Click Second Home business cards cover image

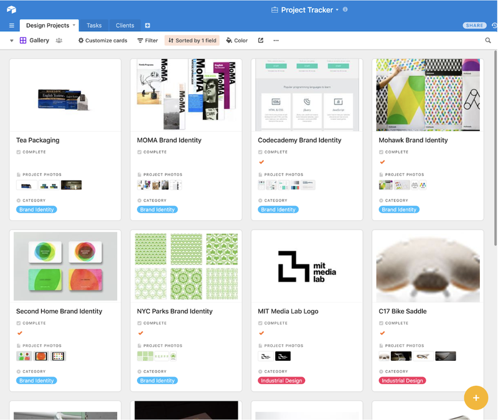click(65, 266)
